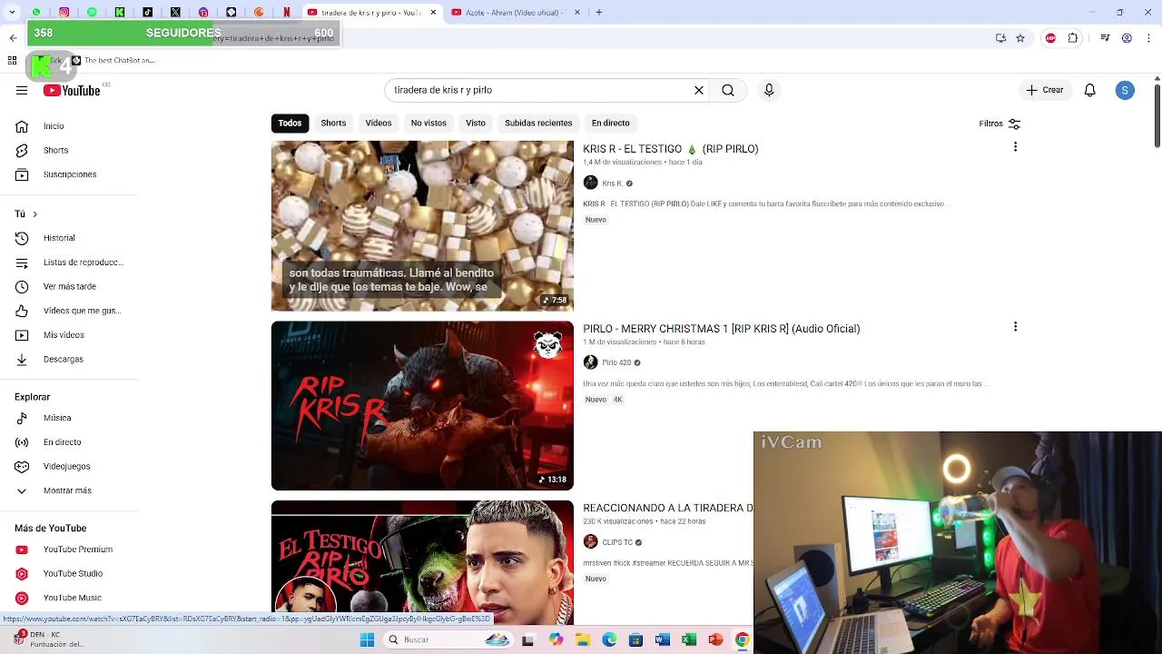
Task: Open the media controls icon in Chrome
Action: 1105,38
